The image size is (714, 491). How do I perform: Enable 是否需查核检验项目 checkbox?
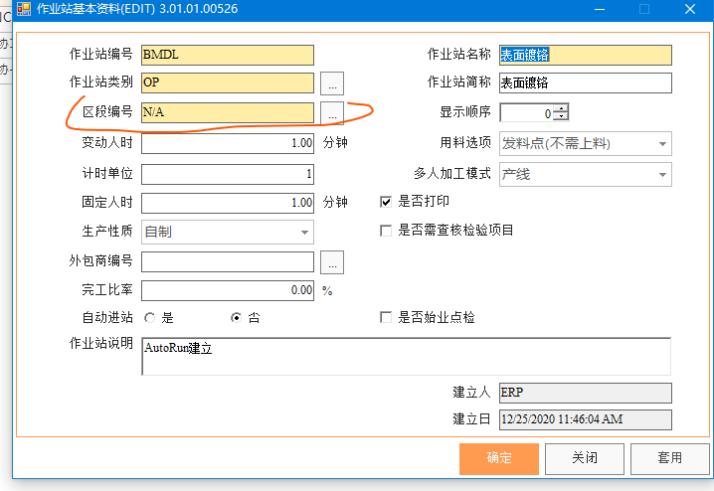click(386, 231)
